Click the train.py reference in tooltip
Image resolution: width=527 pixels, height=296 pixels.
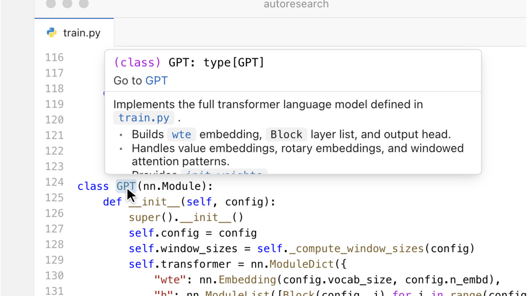(x=144, y=118)
